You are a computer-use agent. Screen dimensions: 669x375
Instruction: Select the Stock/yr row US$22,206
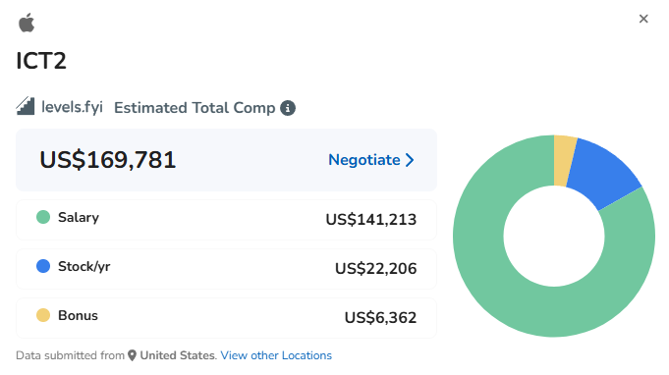coord(226,269)
